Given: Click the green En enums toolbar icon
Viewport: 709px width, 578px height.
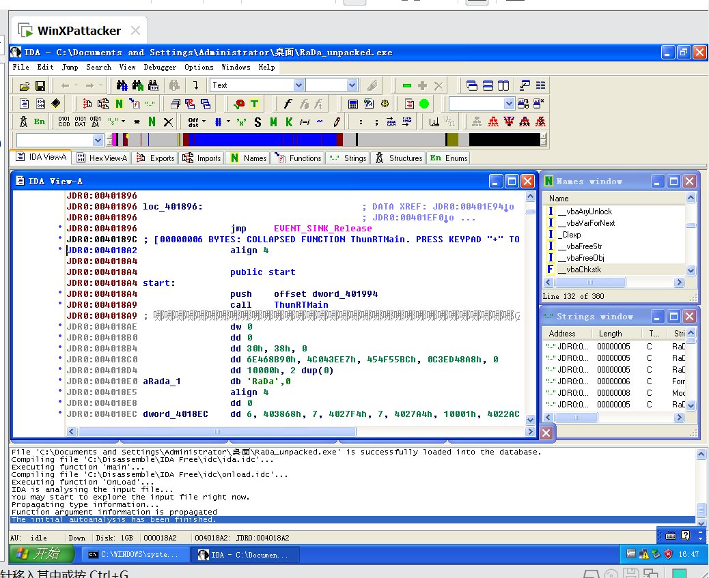Looking at the screenshot, I should [40, 121].
